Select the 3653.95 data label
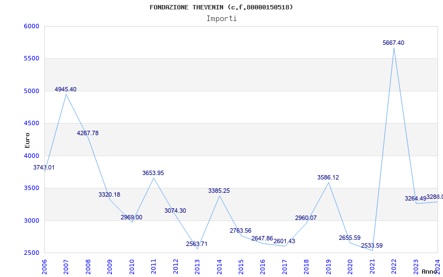This screenshot has width=443, height=277. (x=153, y=173)
